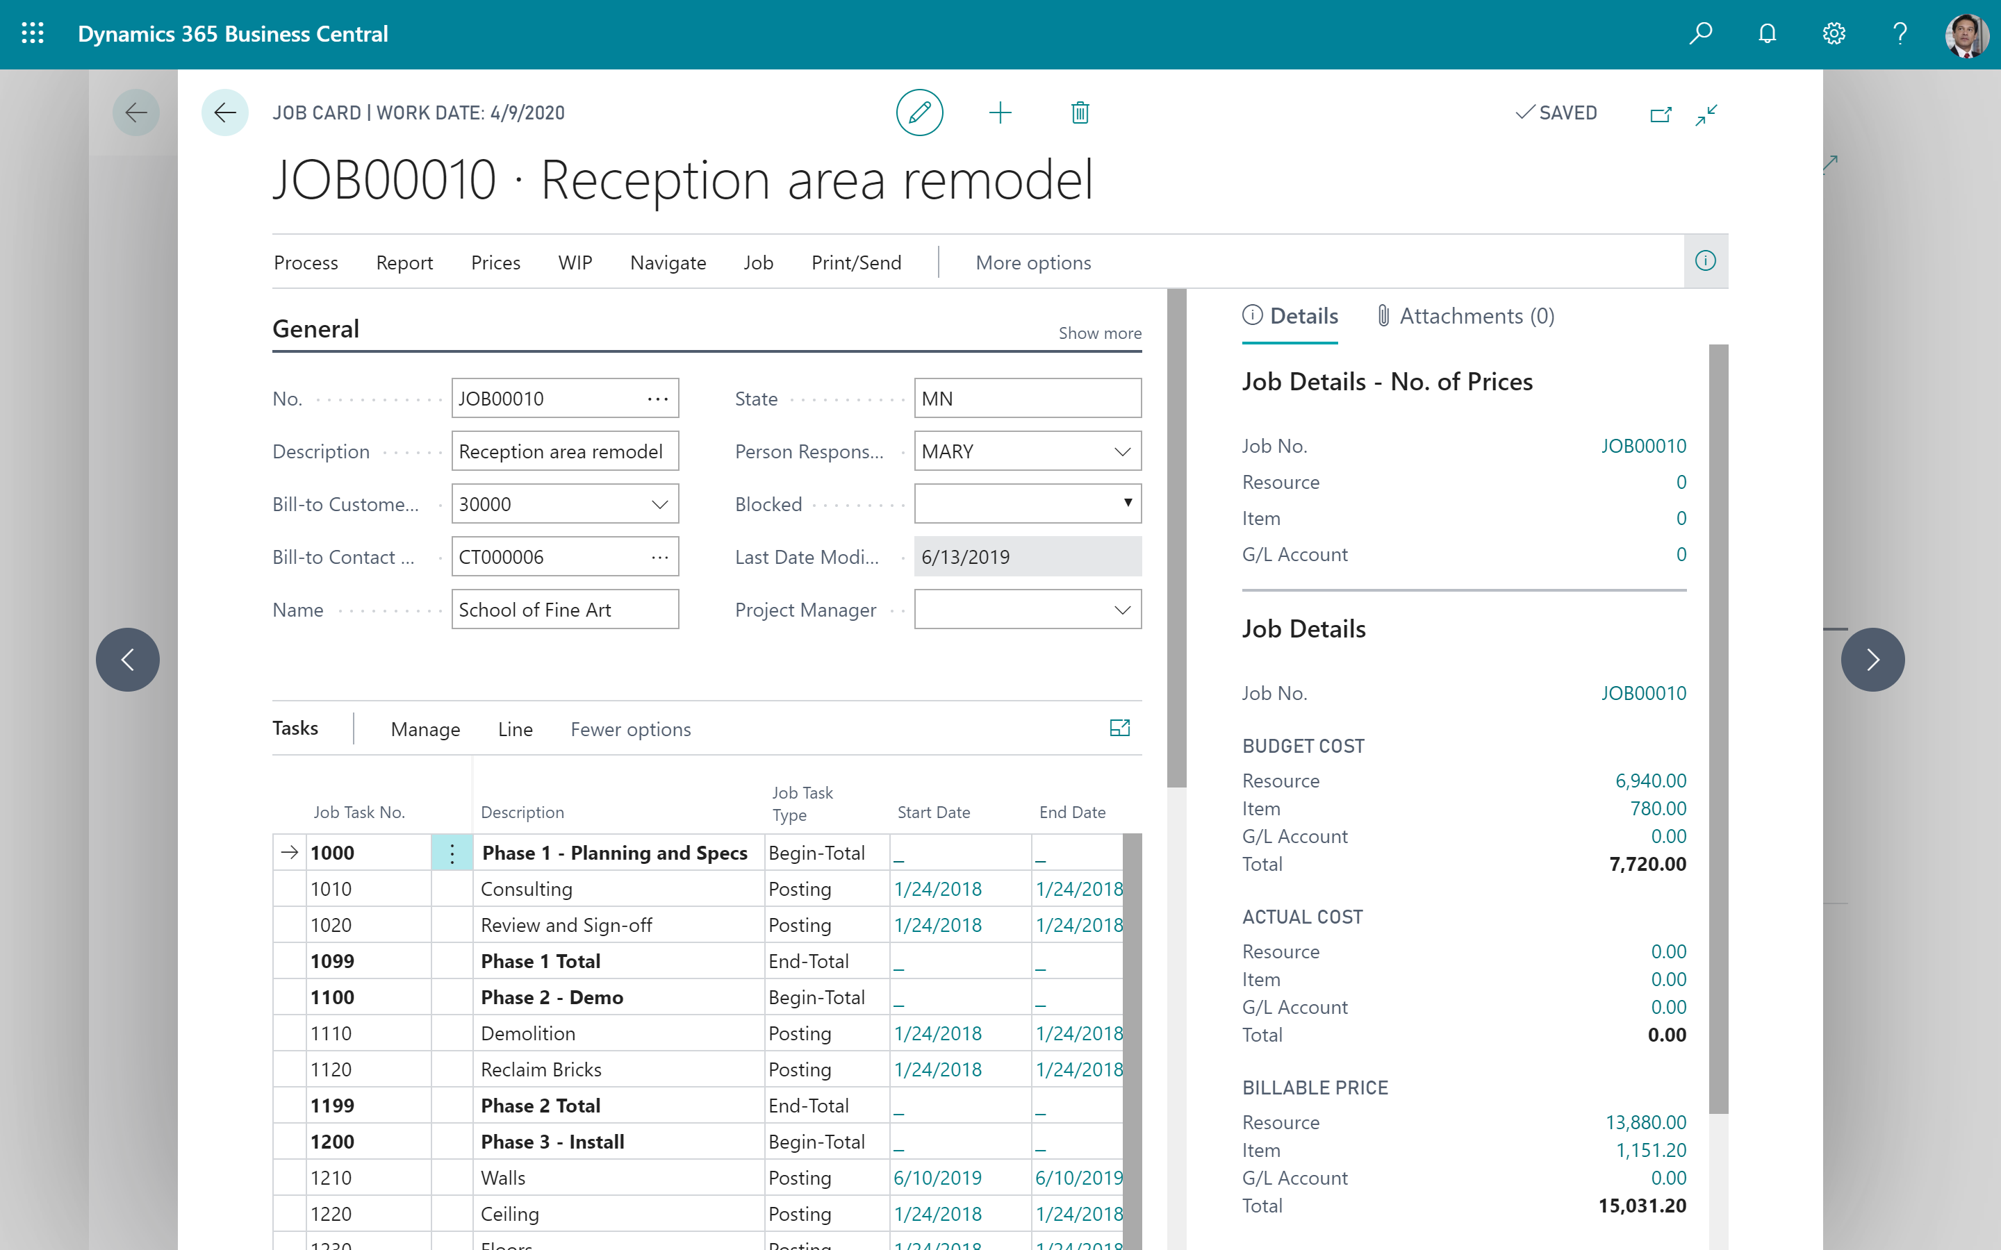The width and height of the screenshot is (2001, 1250).
Task: Expand the Blocked field dropdown
Action: point(1128,503)
